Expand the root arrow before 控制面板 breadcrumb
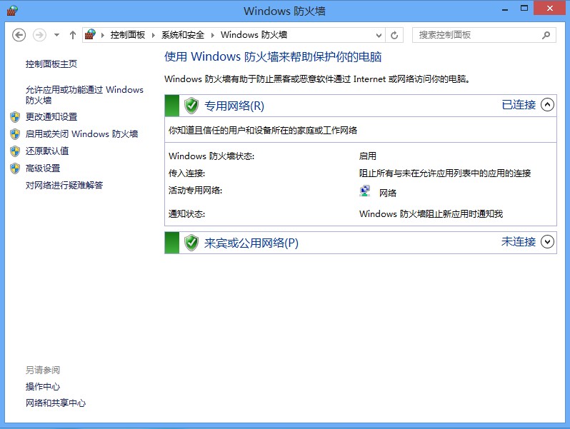Viewport: 570px width, 429px height. [x=103, y=35]
